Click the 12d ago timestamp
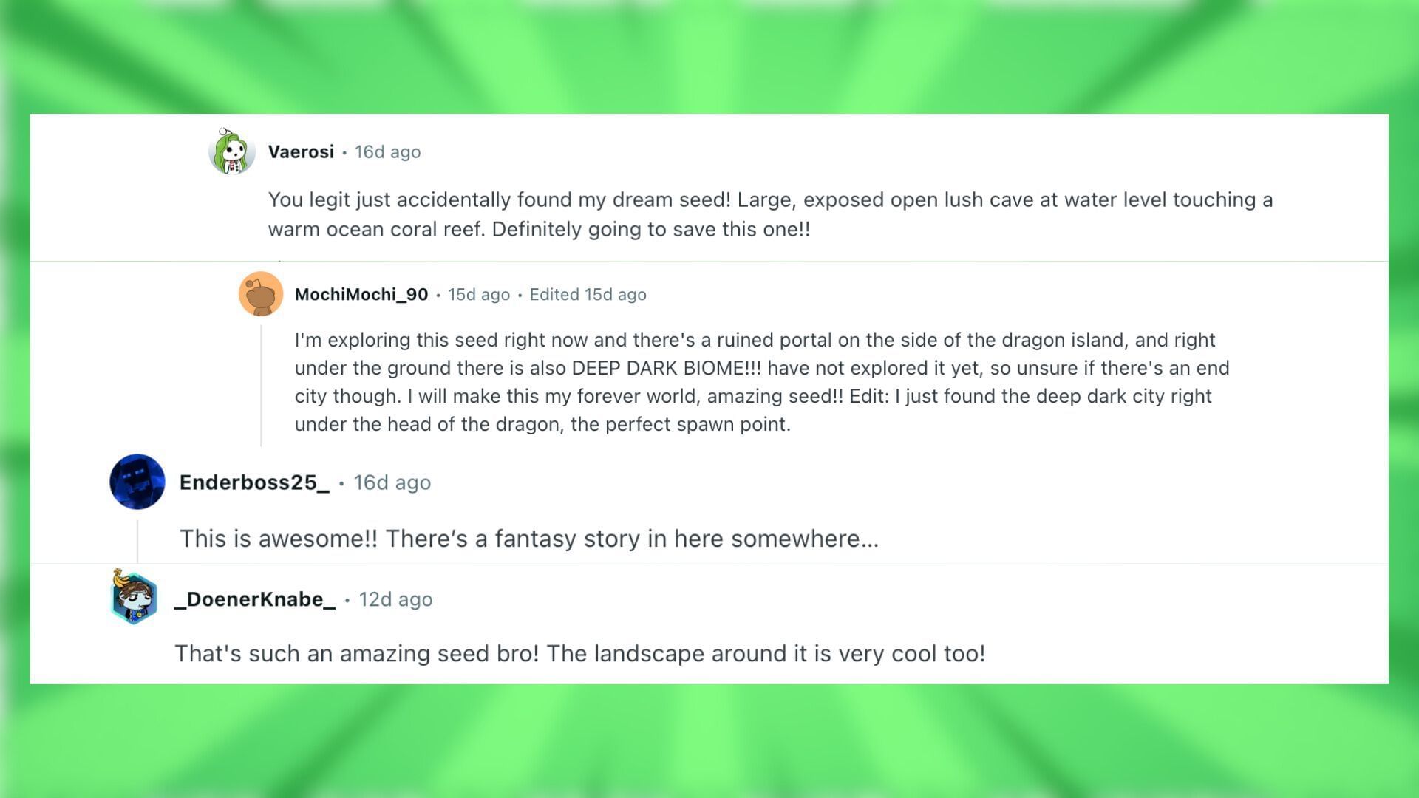 click(x=395, y=599)
